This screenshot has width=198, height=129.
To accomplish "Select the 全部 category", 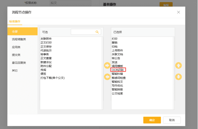I will tap(23, 31).
